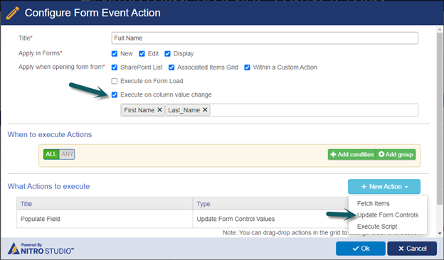Click into the Title input field
Image resolution: width=444 pixels, height=260 pixels.
[x=265, y=38]
